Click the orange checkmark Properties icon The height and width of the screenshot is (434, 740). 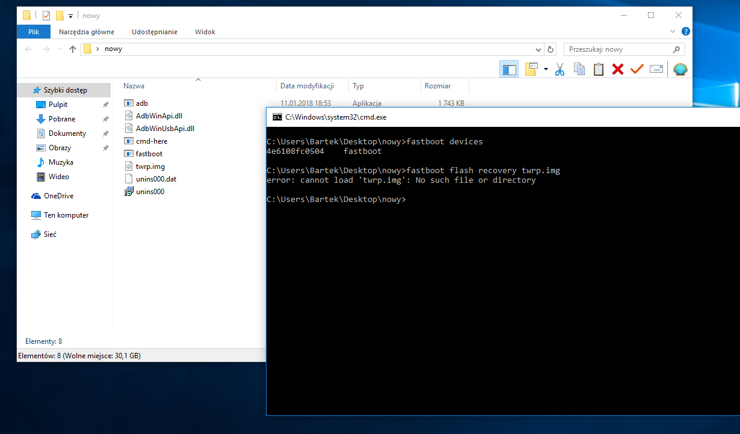pyautogui.click(x=637, y=70)
